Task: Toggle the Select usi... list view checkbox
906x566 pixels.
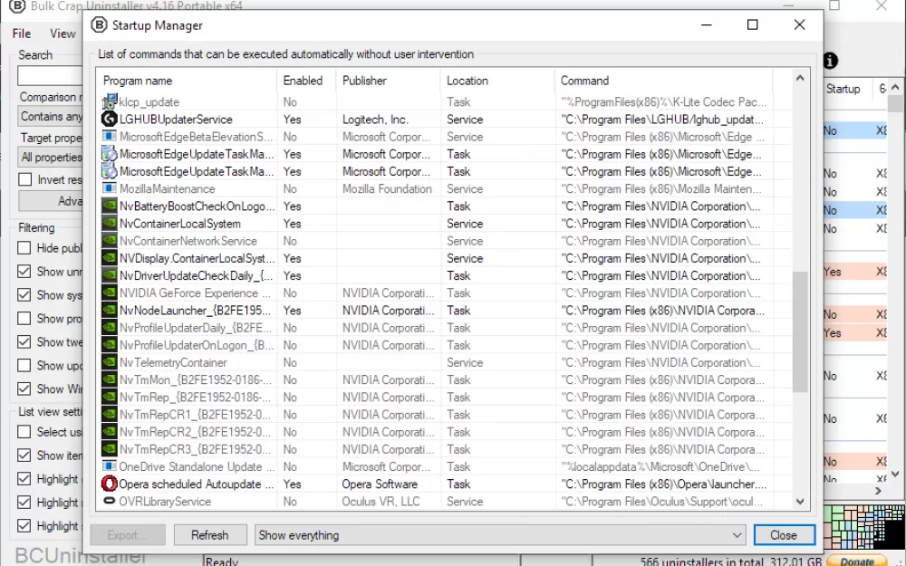Action: pos(24,431)
